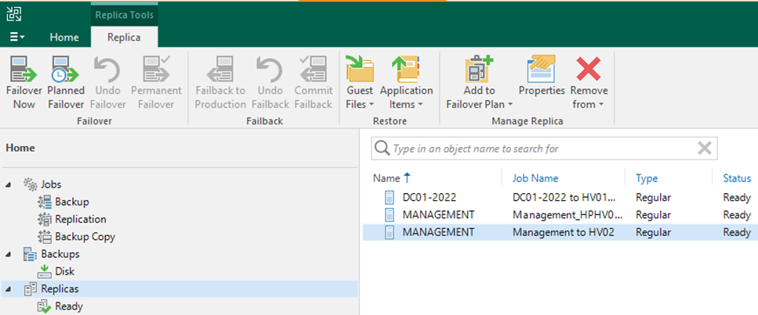Open replica Properties
Screen dimensions: 758x315
542,69
